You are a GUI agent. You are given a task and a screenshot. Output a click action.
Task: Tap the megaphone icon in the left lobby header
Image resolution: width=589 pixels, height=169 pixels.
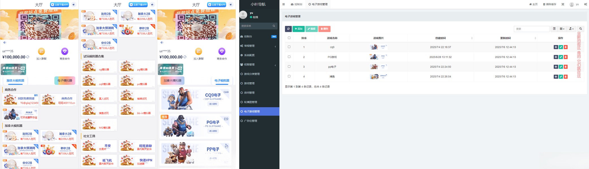(x=74, y=5)
